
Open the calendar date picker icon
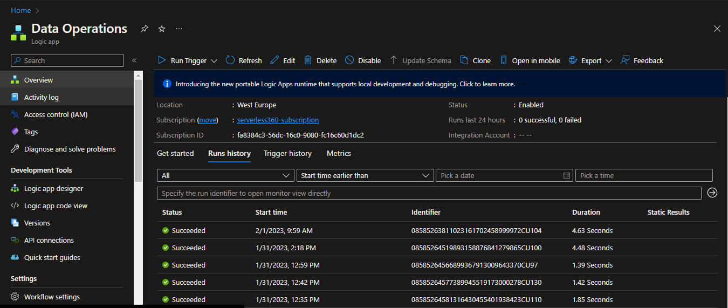tap(567, 175)
